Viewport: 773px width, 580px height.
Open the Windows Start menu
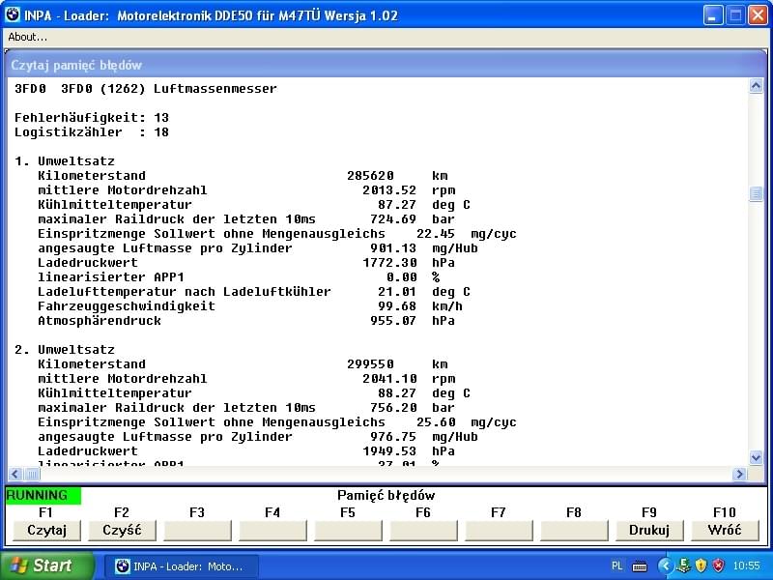coord(46,565)
